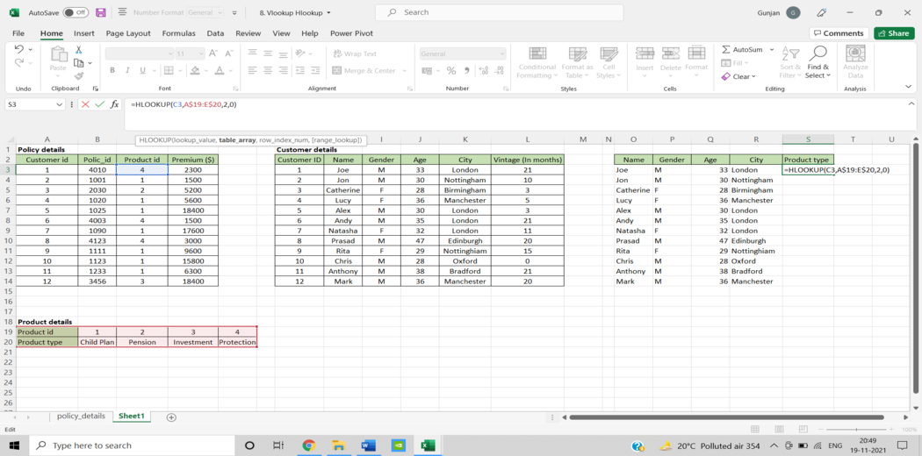Viewport: 922px width, 456px height.
Task: Click the Windows Start button
Action: click(x=13, y=445)
